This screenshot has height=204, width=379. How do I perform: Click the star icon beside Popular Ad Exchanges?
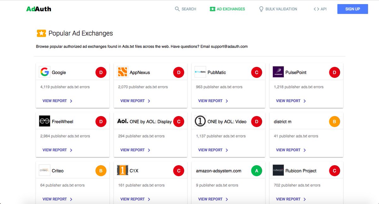(x=41, y=33)
